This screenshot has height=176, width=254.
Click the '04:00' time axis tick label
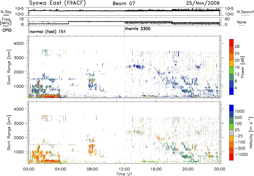(61, 169)
